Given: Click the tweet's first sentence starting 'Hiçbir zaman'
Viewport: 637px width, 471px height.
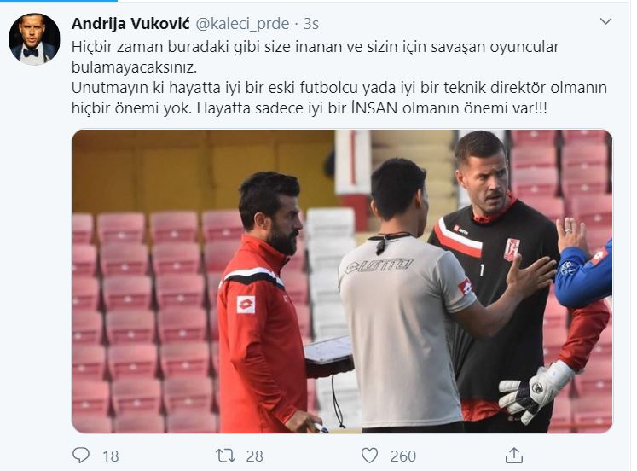Looking at the screenshot, I should coord(316,56).
